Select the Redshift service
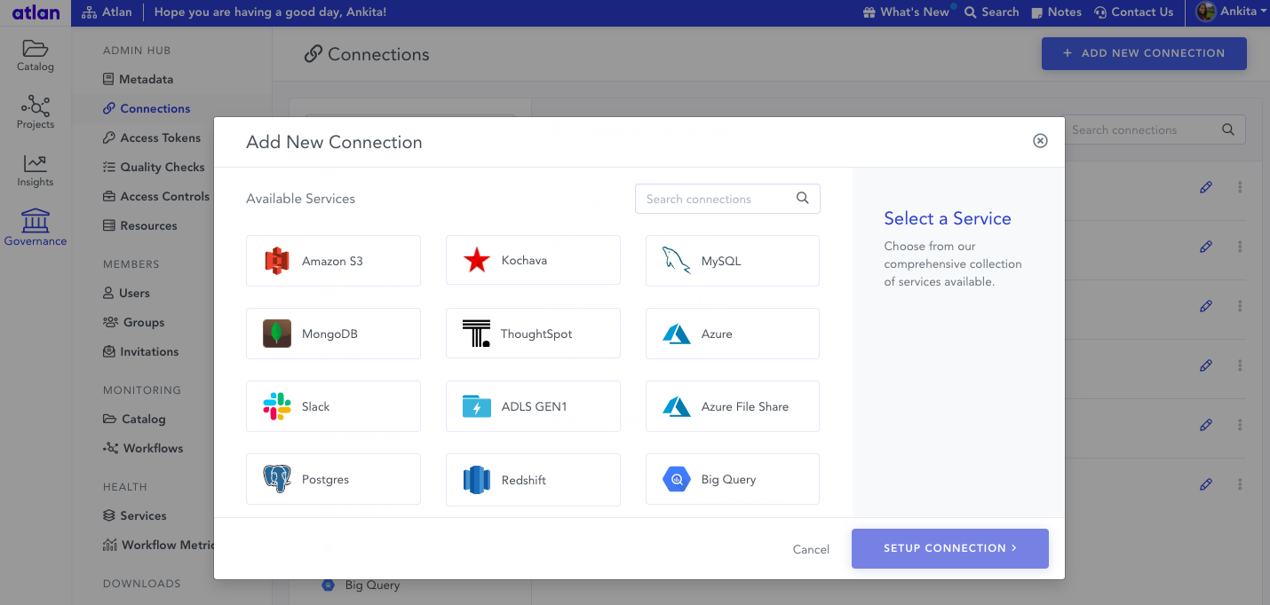The height and width of the screenshot is (605, 1270). [533, 479]
